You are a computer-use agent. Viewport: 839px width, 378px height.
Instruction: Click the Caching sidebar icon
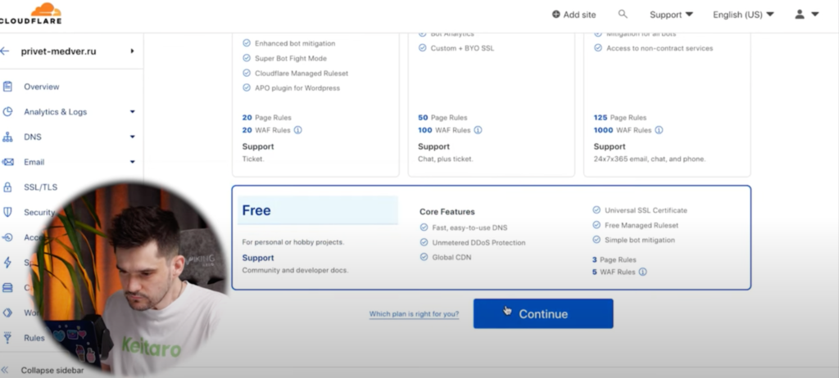(7, 288)
